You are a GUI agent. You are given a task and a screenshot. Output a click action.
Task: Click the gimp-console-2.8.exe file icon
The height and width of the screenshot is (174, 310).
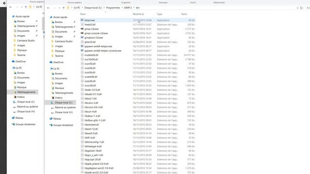(x=82, y=33)
